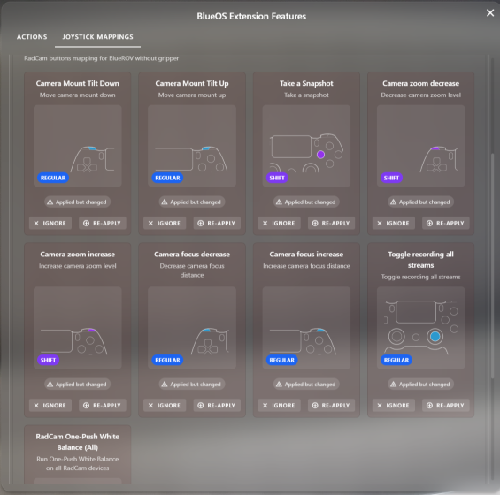Re-apply the Camera Mount Tilt Up mapping
500x495 pixels.
(x=217, y=223)
